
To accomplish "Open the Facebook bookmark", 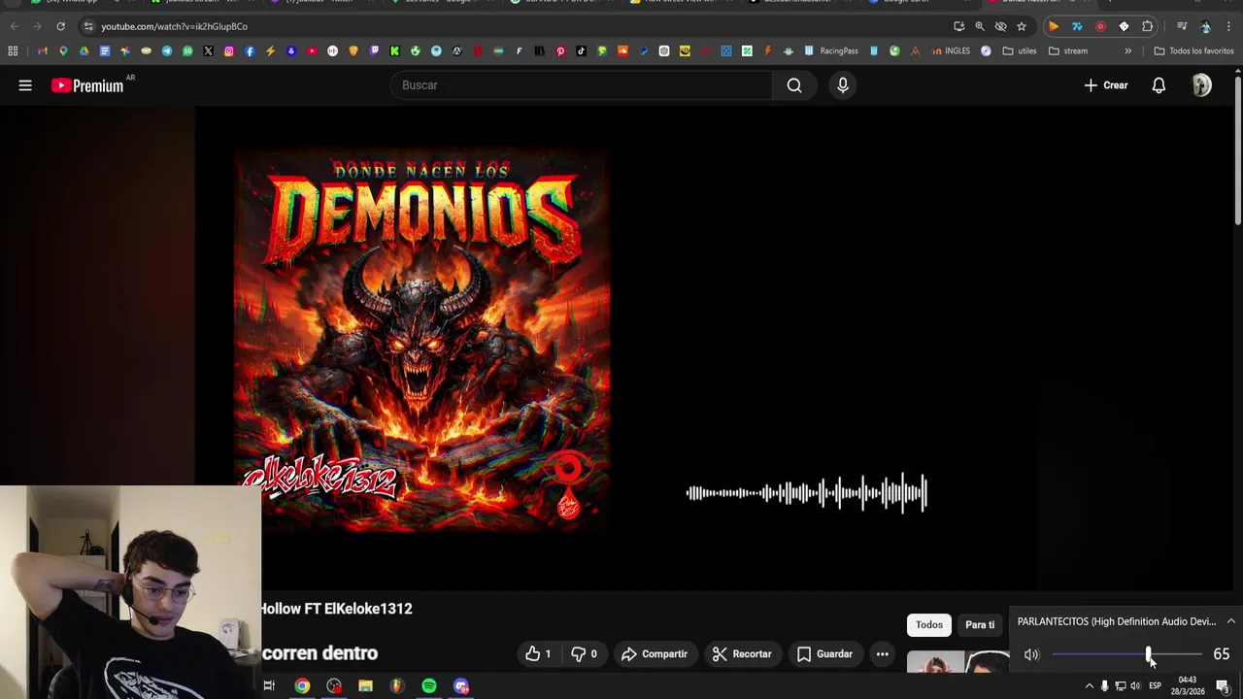I will click(250, 50).
